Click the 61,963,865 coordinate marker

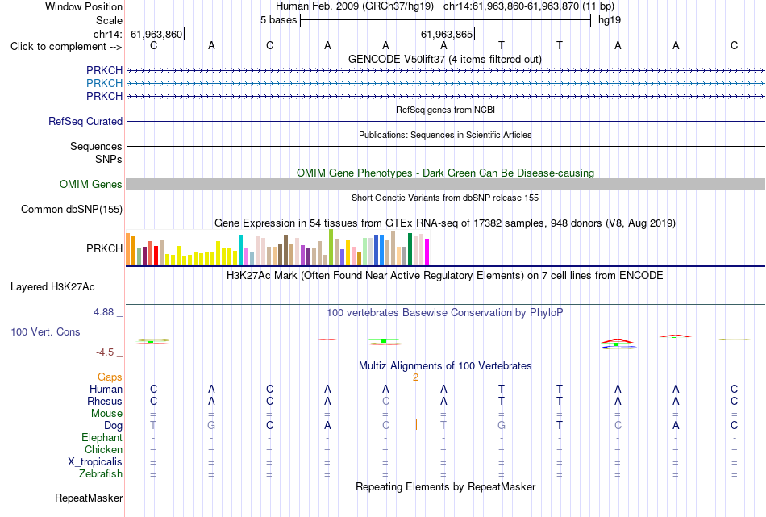click(447, 34)
